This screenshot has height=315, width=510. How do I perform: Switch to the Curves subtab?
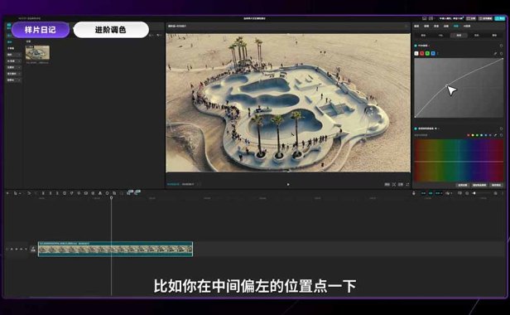(459, 35)
